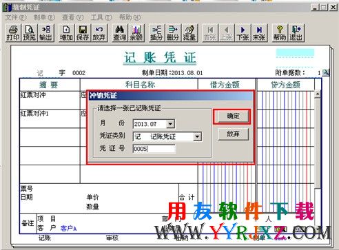339x250 pixels.
Task: Expand the 凭证类别 voucher type dropdown arrow
Action: (x=197, y=137)
